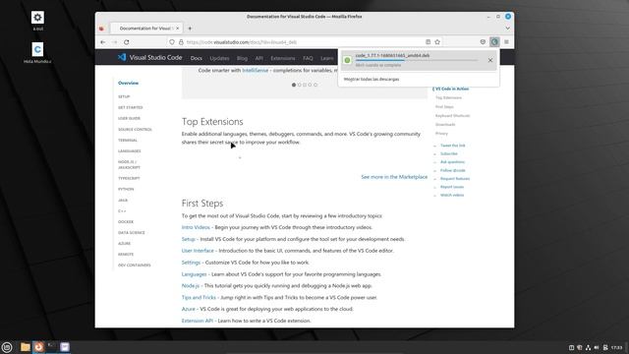629x354 pixels.
Task: Click the address bar URL field
Action: [305, 42]
